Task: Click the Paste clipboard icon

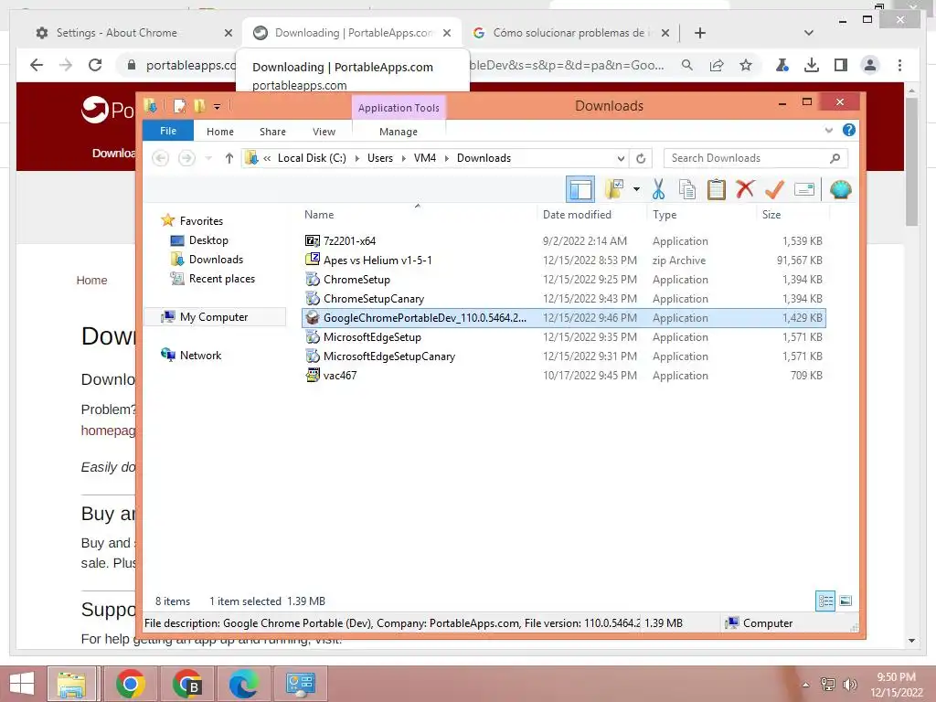Action: point(716,190)
